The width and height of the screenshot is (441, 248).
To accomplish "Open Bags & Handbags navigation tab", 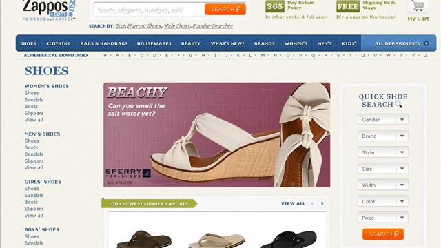I will pos(104,43).
